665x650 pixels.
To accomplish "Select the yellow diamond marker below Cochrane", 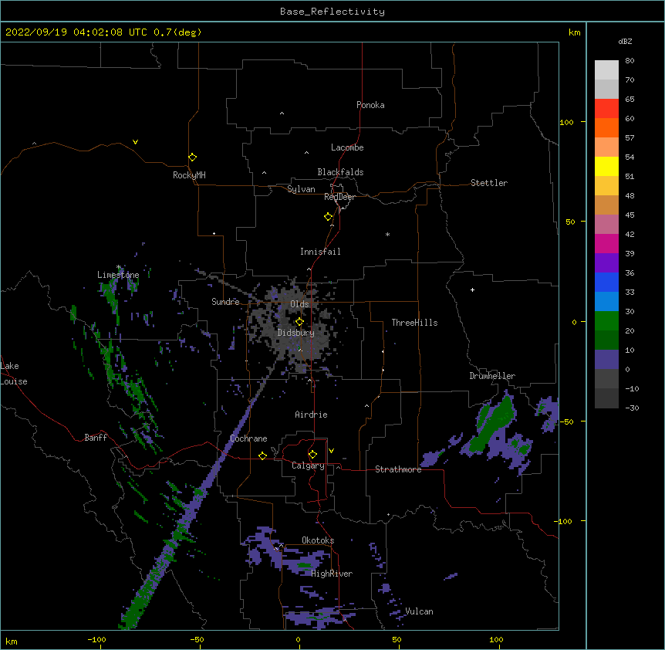I will tap(262, 455).
